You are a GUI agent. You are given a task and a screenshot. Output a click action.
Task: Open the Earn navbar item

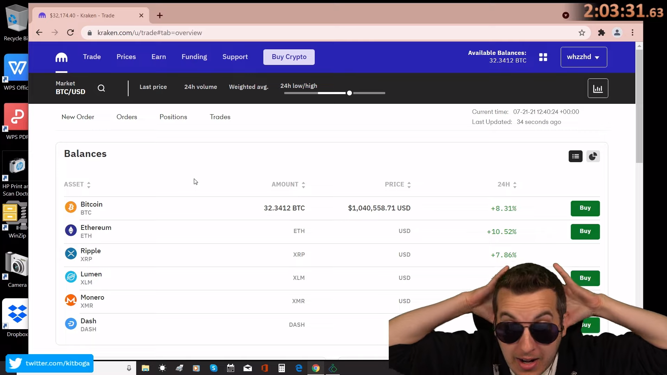(159, 57)
